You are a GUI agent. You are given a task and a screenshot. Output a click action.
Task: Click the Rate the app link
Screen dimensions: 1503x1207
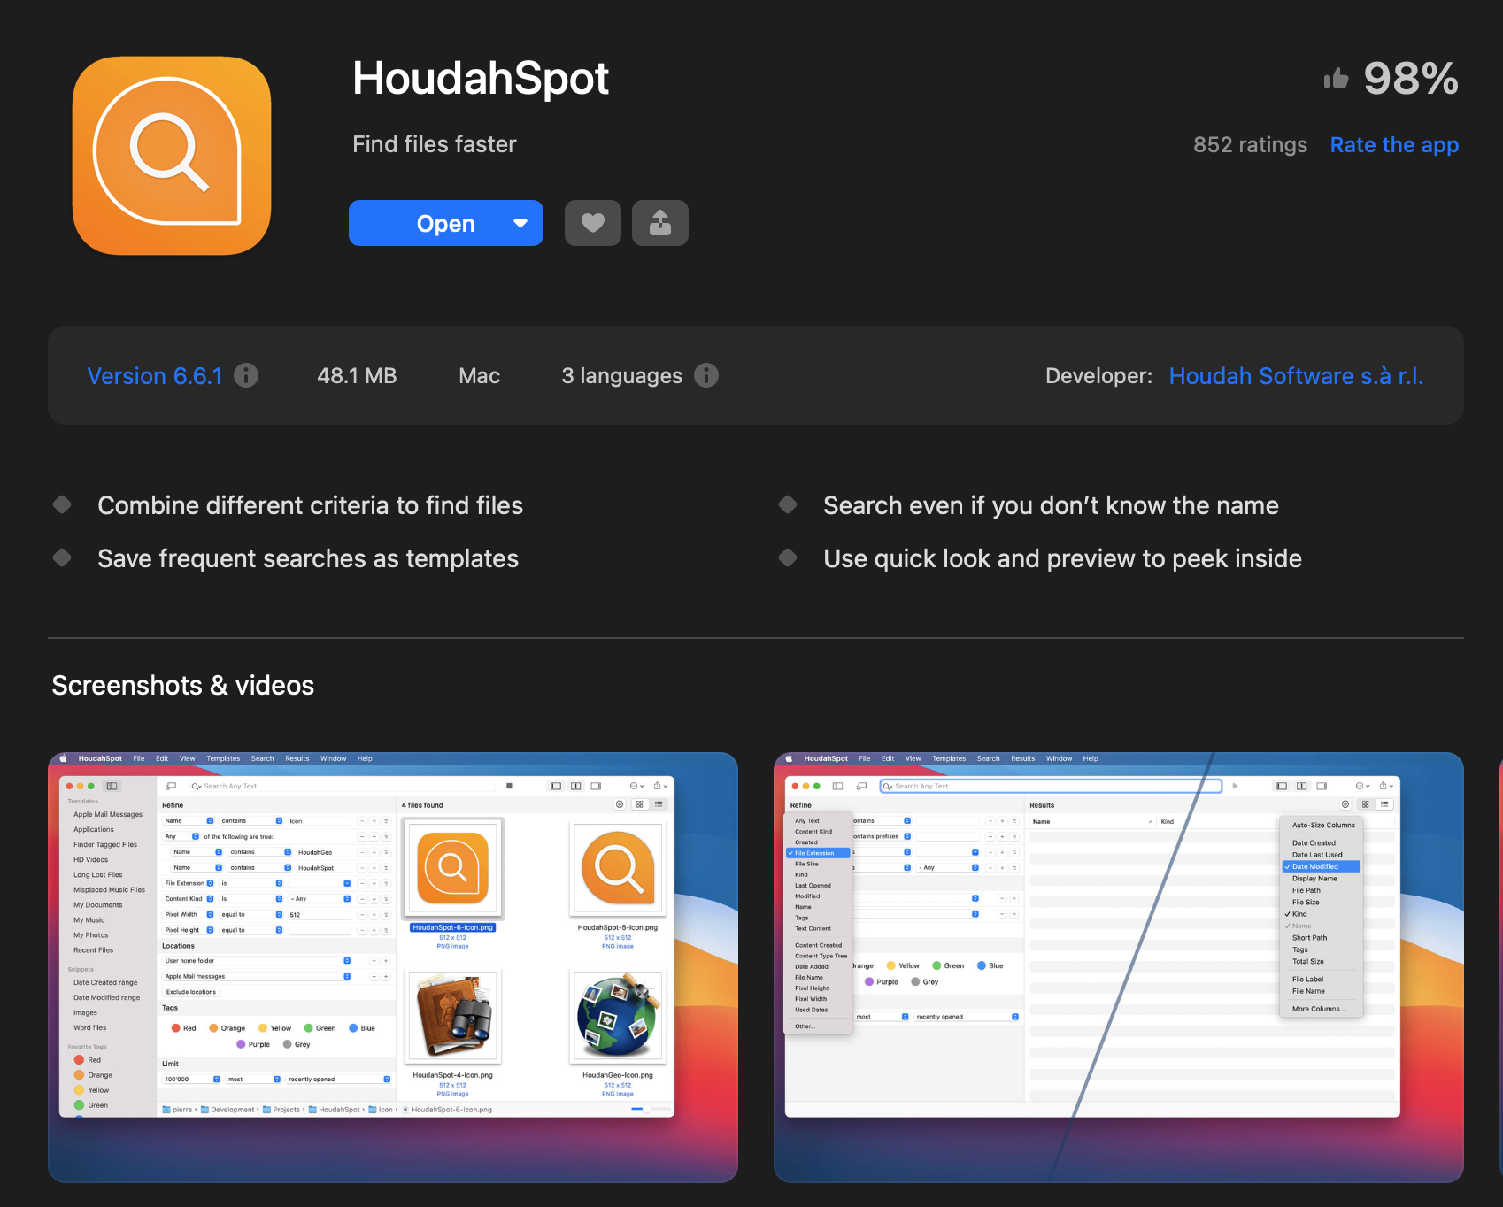(1394, 145)
